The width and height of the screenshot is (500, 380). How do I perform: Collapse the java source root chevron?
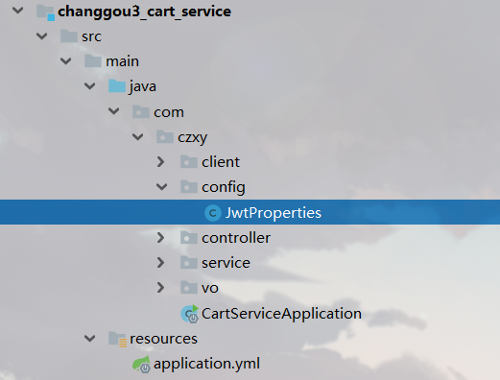[x=89, y=86]
